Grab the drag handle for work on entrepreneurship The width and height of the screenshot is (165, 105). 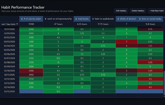coord(45,19)
